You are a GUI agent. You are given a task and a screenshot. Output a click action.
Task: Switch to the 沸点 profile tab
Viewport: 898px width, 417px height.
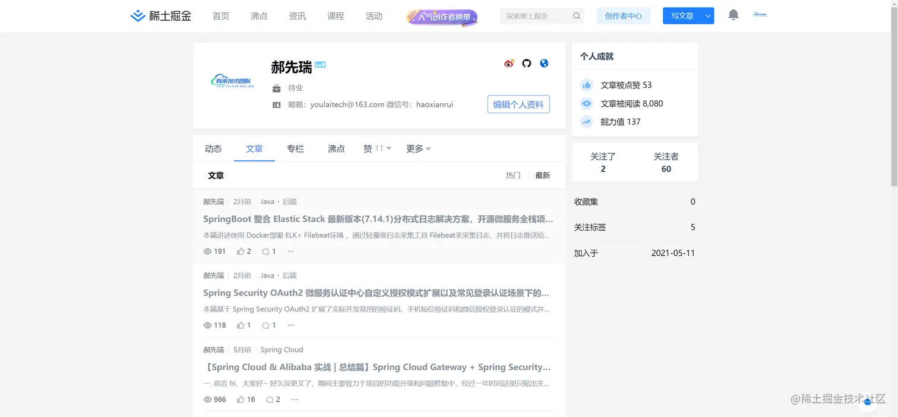[336, 149]
